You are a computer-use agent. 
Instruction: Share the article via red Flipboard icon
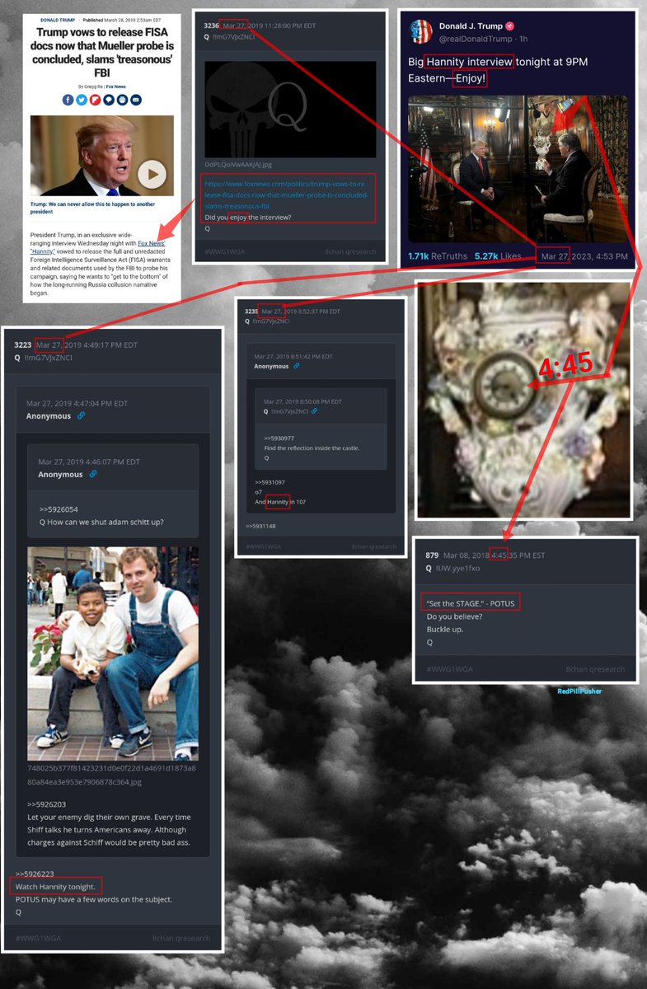[x=95, y=100]
